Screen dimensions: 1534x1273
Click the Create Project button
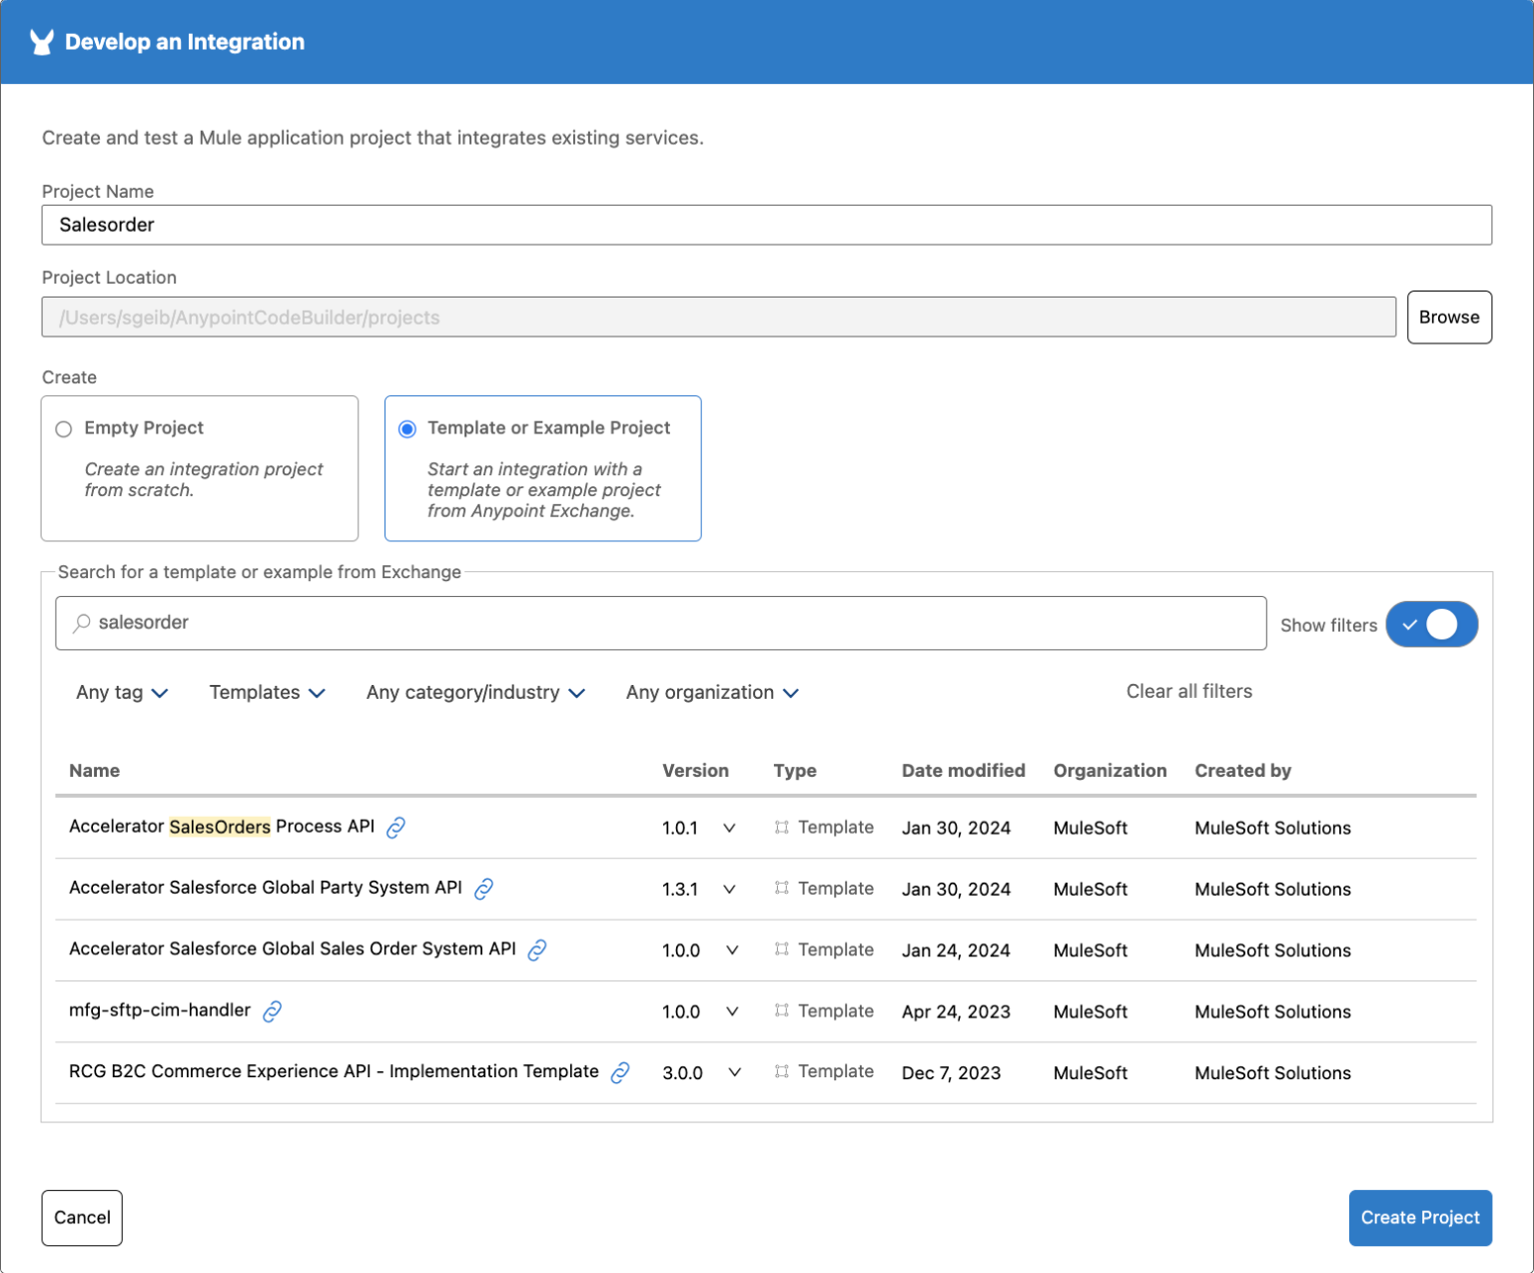tap(1420, 1217)
